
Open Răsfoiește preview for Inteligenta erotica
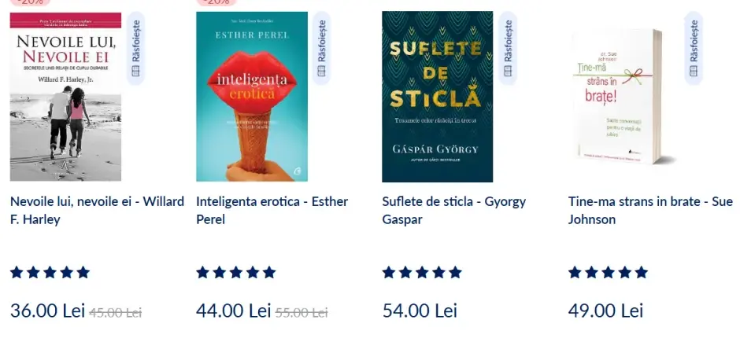click(321, 49)
